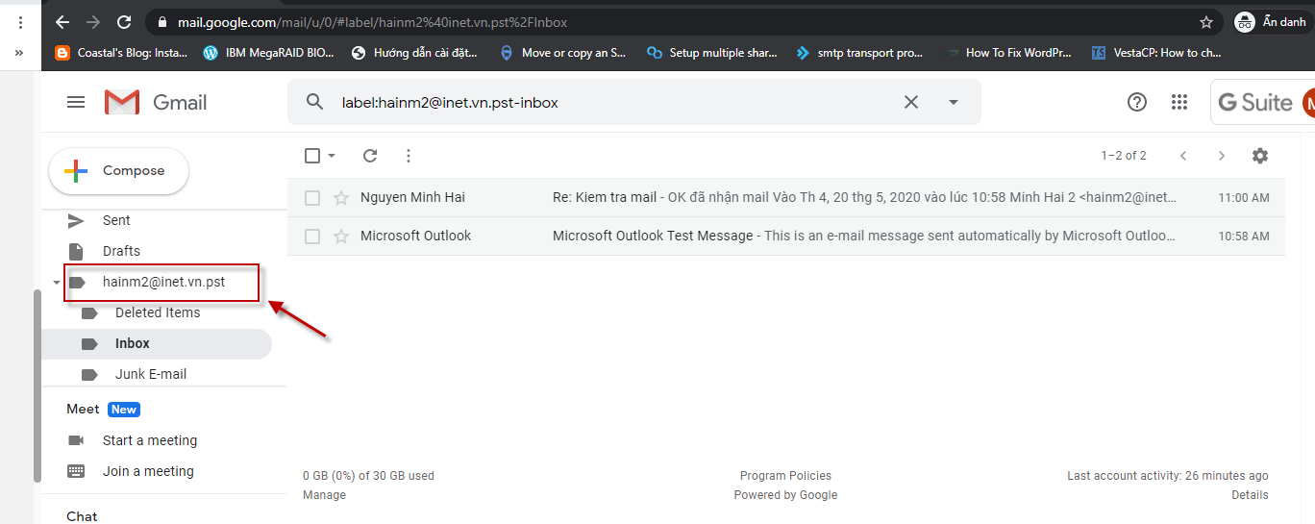Screen dimensions: 1315x524
Task: Open the select dropdown arrow beside the checkbox
Action: (x=332, y=156)
